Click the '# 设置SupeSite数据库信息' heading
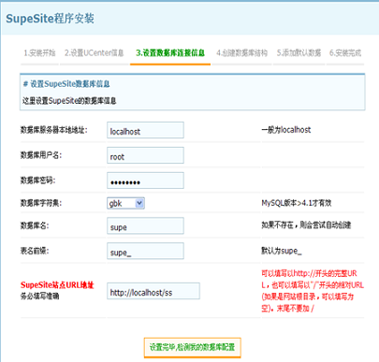Screen dimensions: 379x362 tap(66, 84)
